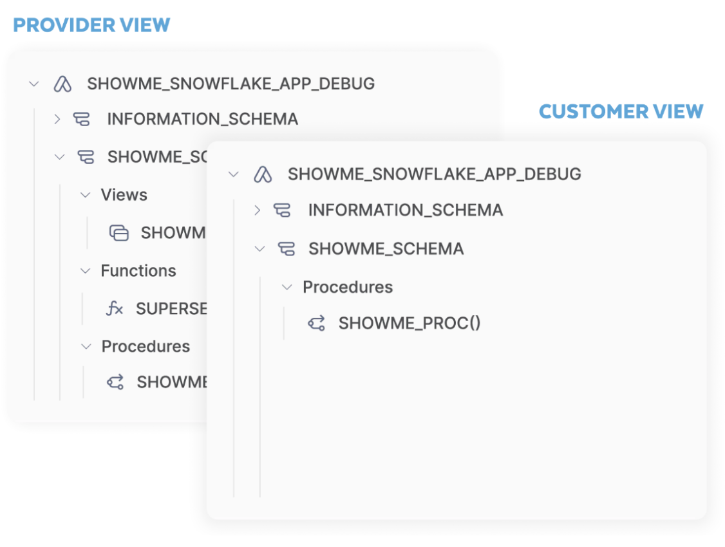Select the cut-off SHOWME procedure in Provider View

171,382
